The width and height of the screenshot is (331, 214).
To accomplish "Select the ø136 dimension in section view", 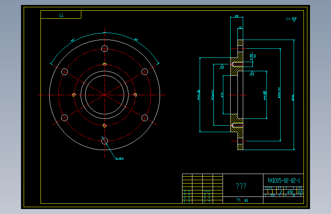I will pos(212,95).
